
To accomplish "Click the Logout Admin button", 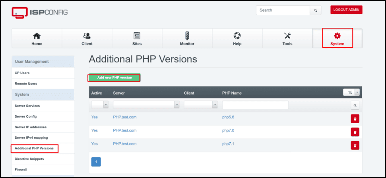I will point(346,10).
